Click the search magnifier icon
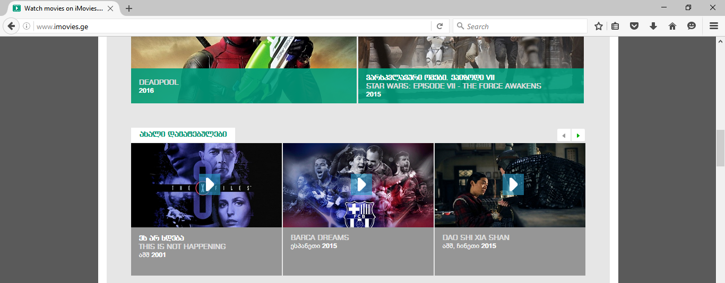This screenshot has width=725, height=283. tap(460, 26)
